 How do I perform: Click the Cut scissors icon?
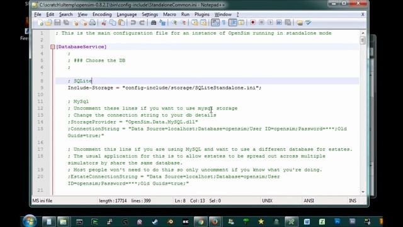(104, 23)
